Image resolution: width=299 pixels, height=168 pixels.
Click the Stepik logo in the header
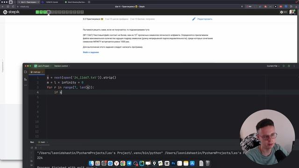[x=11, y=12]
